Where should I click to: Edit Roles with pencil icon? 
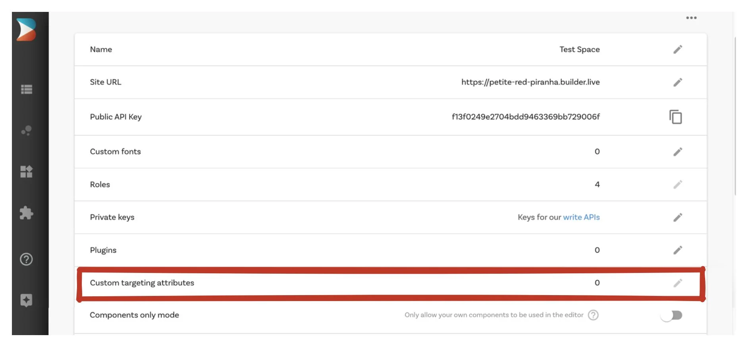pos(678,185)
